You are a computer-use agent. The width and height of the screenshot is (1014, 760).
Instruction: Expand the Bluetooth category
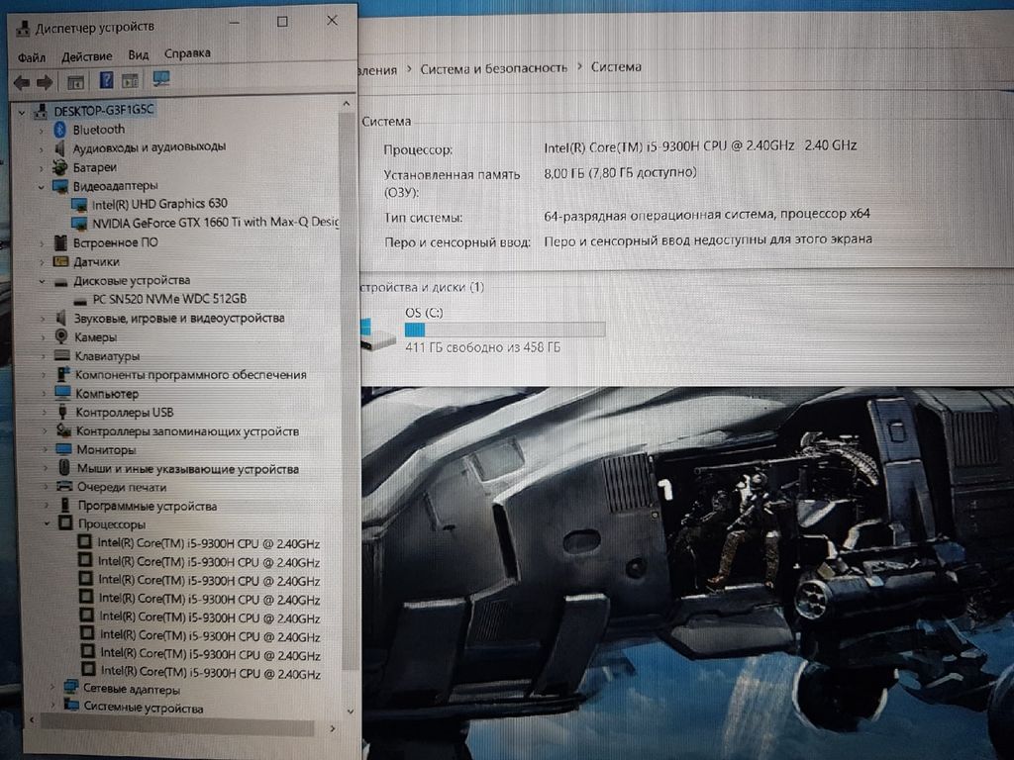42,130
